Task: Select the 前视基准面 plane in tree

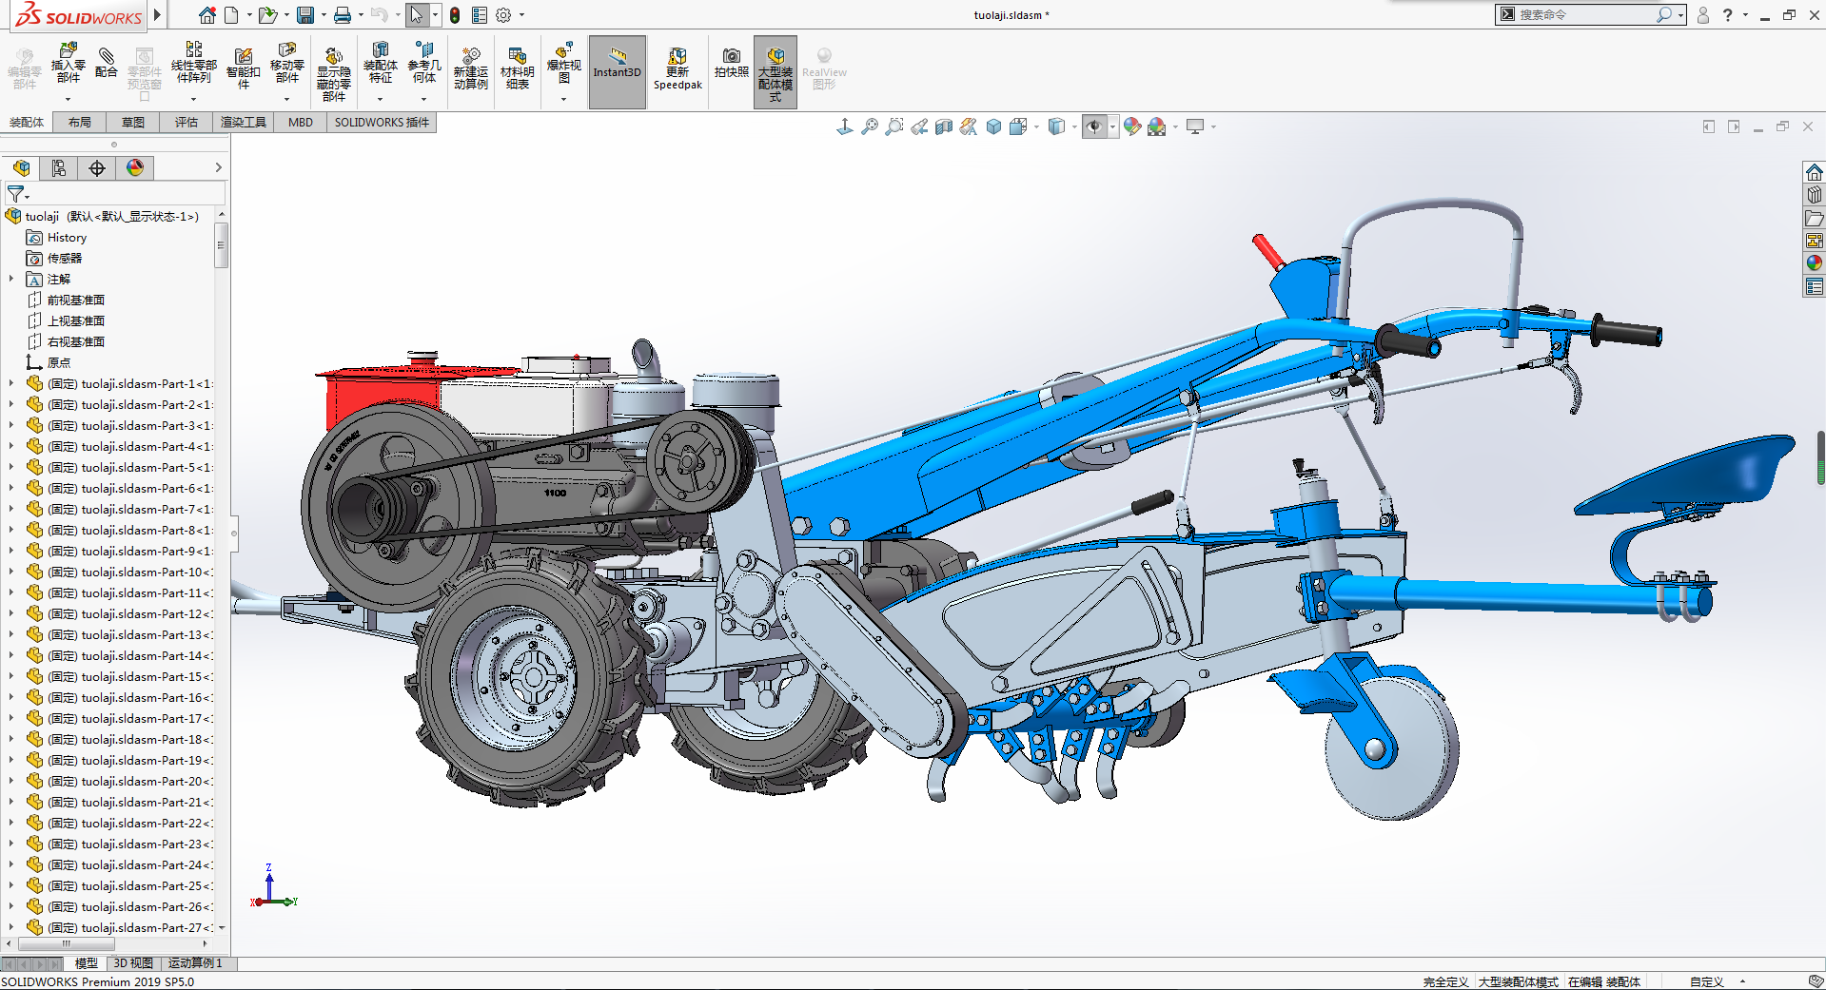Action: [x=75, y=301]
